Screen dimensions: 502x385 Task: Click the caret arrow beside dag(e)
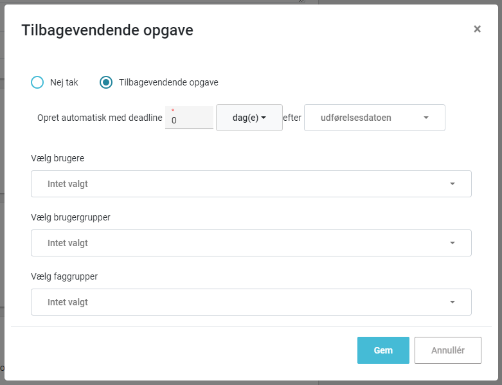click(264, 118)
